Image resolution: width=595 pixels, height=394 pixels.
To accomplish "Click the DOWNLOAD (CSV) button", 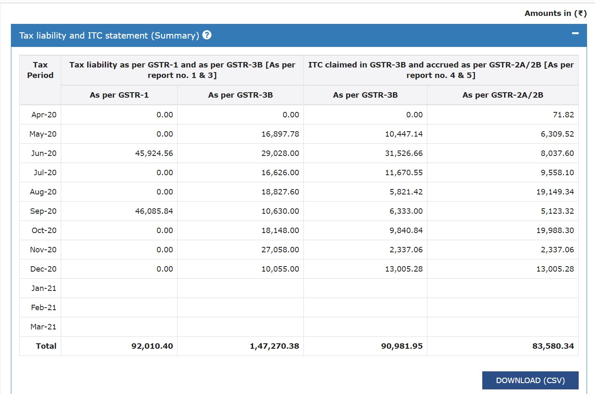I will (530, 380).
